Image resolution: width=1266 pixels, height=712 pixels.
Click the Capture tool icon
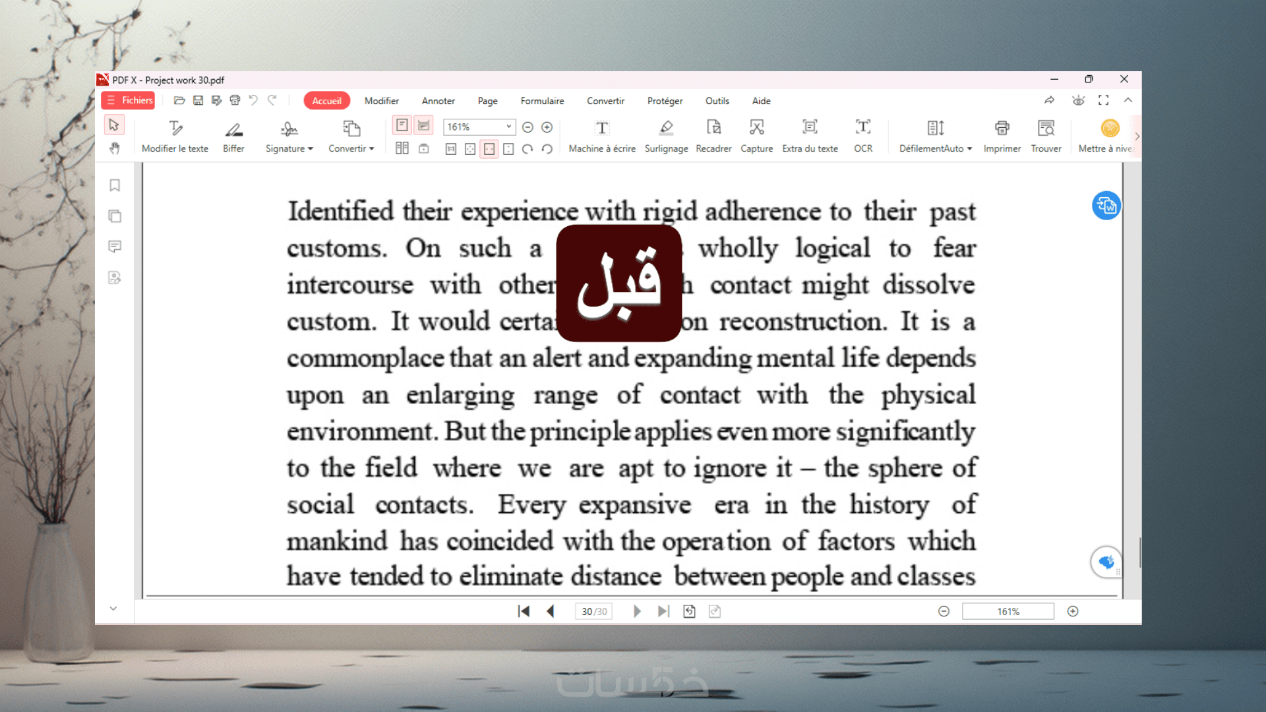[756, 127]
